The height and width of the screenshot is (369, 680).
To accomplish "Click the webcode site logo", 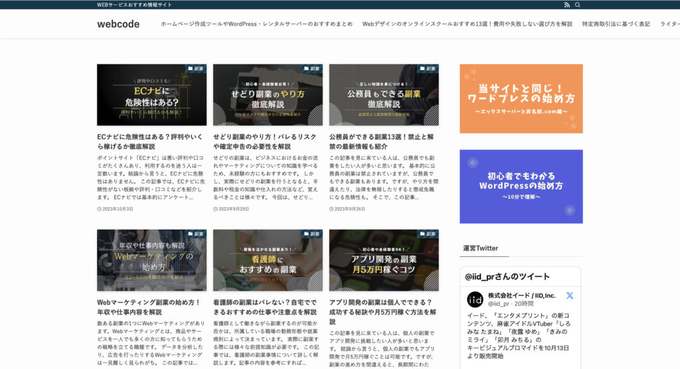I will 118,24.
